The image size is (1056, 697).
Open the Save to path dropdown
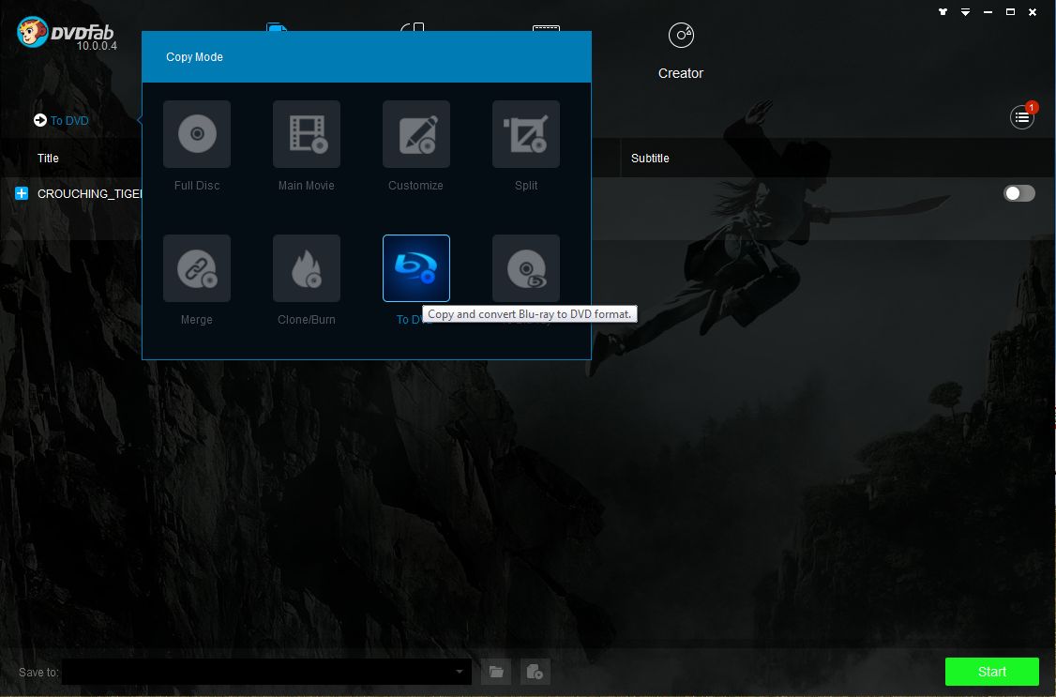460,672
